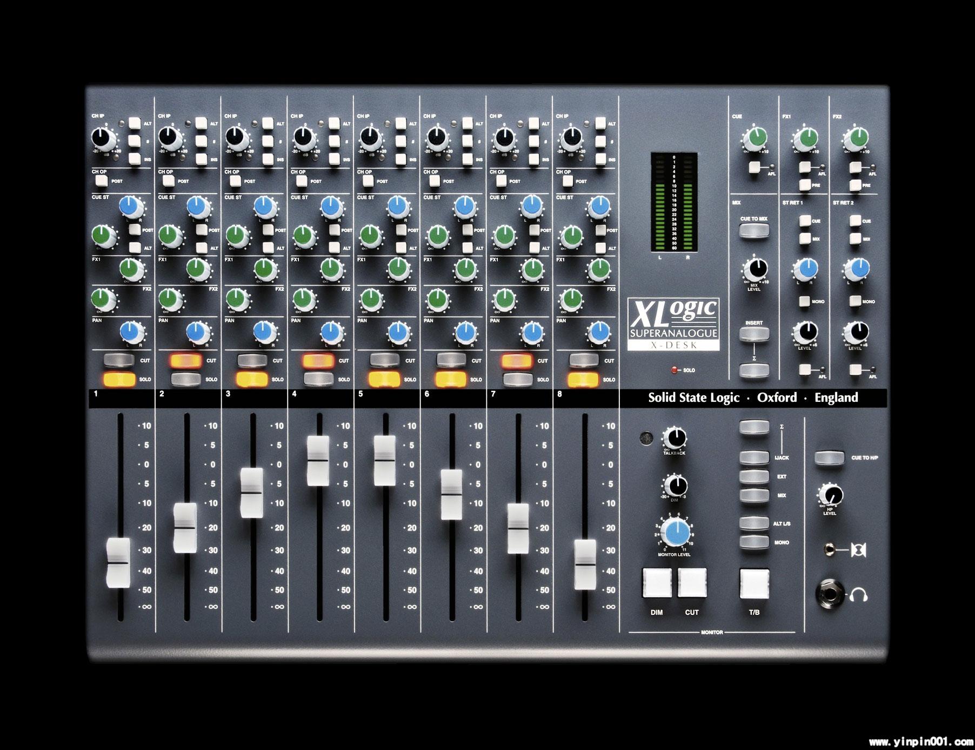Click the green CUE master knob
This screenshot has width=975, height=750.
(754, 138)
